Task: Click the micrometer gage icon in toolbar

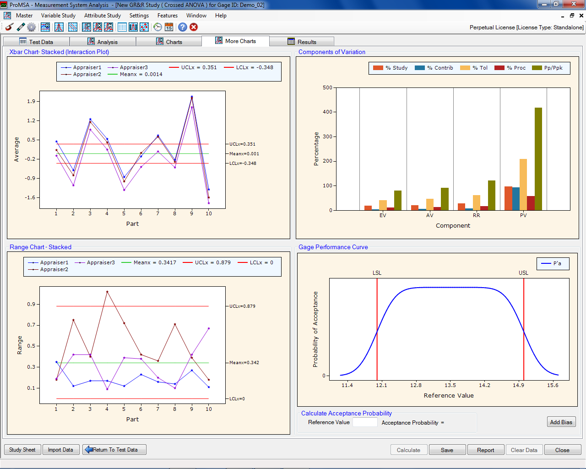Action: [9, 27]
